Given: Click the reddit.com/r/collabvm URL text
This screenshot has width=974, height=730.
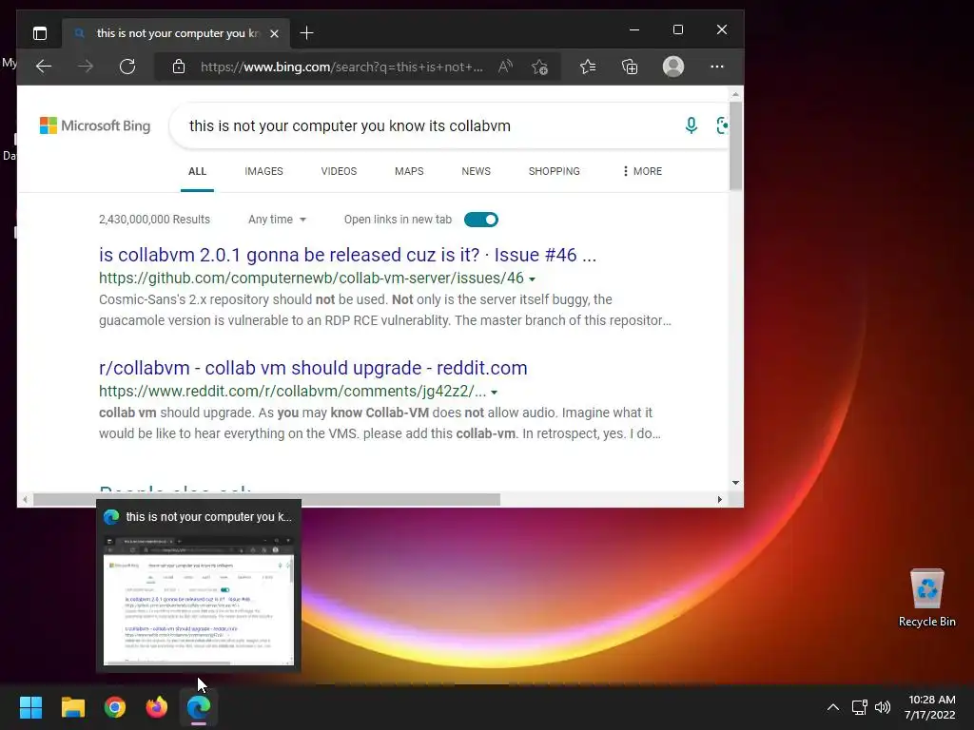Looking at the screenshot, I should coord(293,391).
